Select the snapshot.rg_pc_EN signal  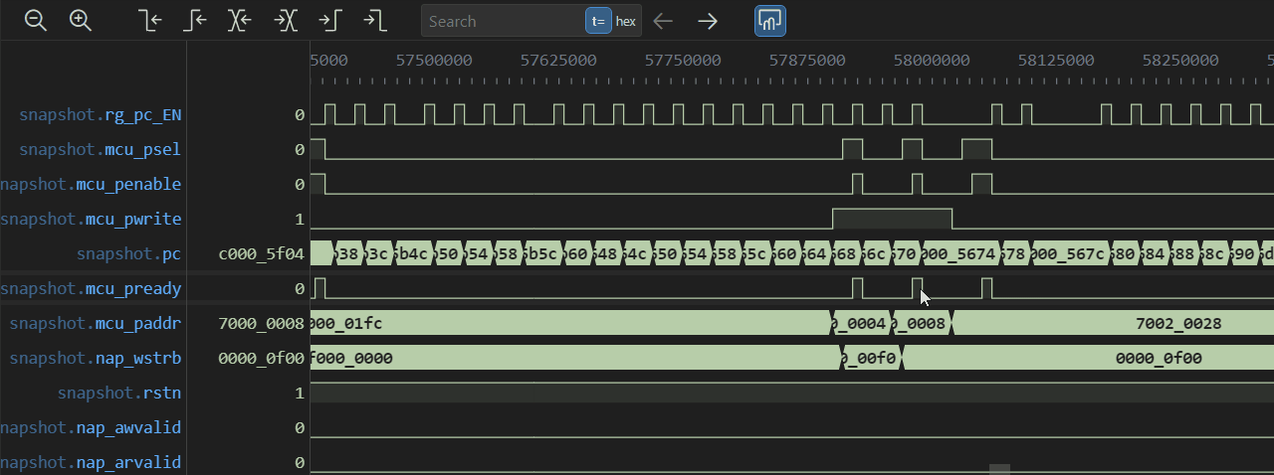[100, 115]
